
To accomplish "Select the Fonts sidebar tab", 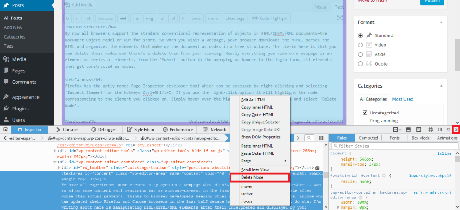I will tap(394, 138).
